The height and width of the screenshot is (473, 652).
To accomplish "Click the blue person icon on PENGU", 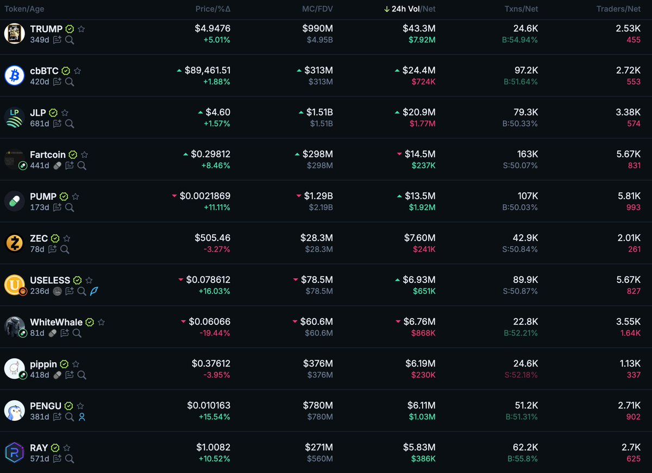I will point(81,417).
